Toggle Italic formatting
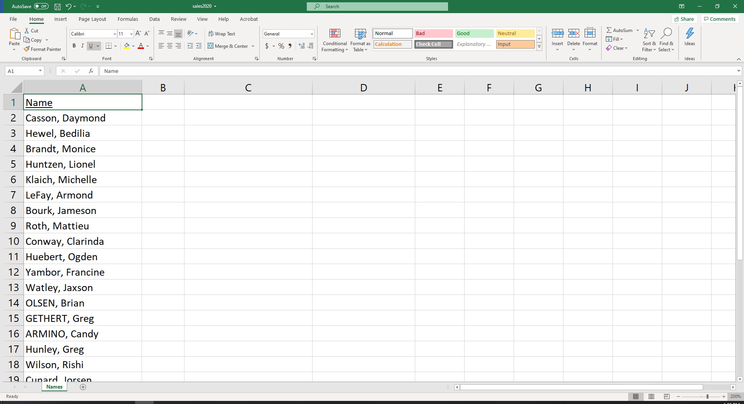The width and height of the screenshot is (744, 404). pos(82,46)
